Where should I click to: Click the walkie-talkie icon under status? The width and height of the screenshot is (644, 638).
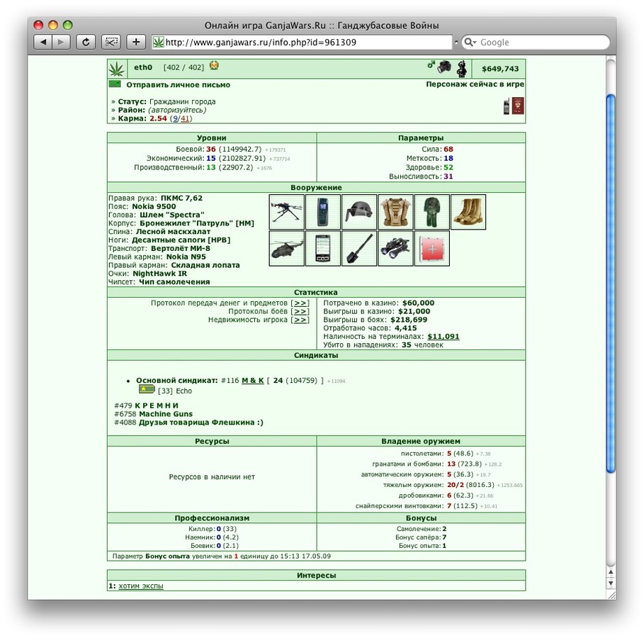pos(507,106)
